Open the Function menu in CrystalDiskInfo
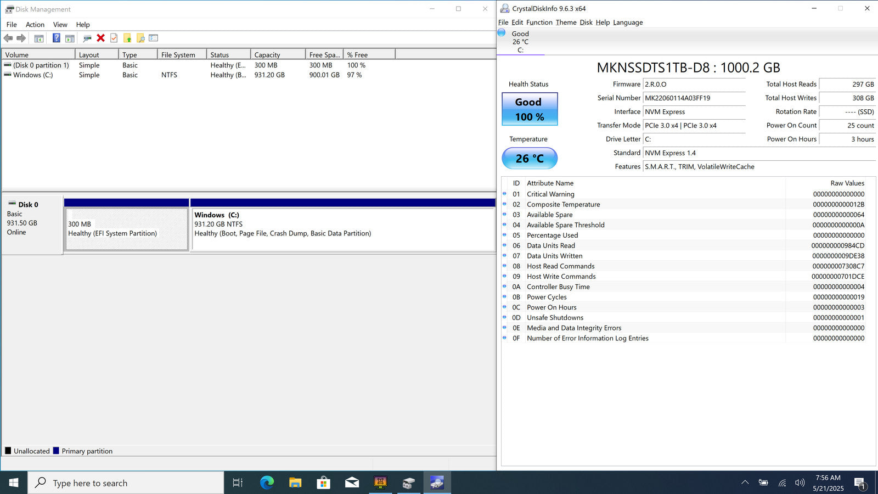Viewport: 878px width, 494px height. point(539,23)
